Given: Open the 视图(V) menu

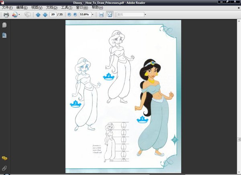Looking at the screenshot, I should click(x=37, y=8).
